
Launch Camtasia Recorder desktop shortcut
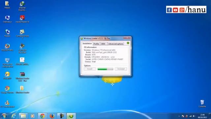pyautogui.click(x=22, y=48)
